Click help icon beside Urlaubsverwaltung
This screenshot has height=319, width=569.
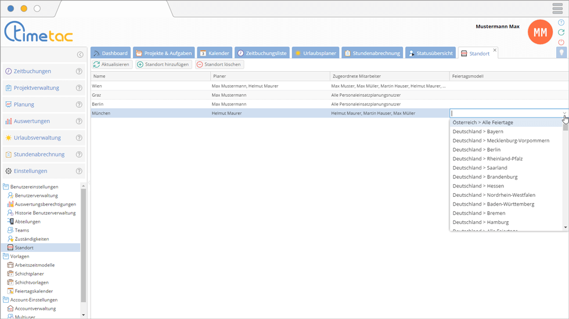point(79,138)
